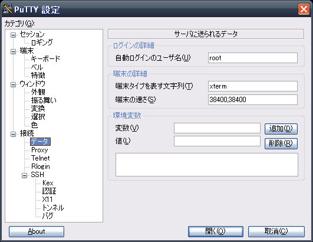Open the Telnet settings category
313x242 pixels.
click(40, 158)
